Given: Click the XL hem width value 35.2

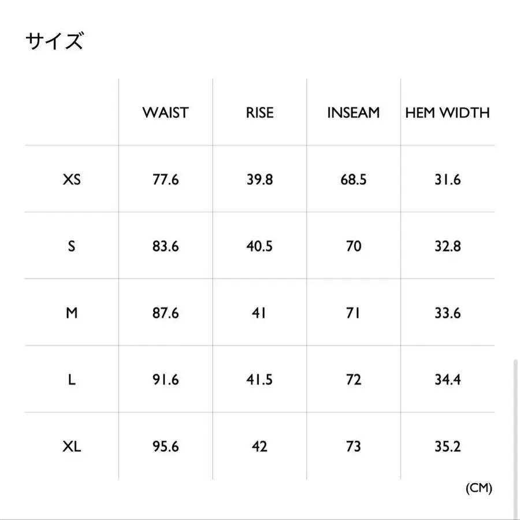Looking at the screenshot, I should [x=447, y=447].
